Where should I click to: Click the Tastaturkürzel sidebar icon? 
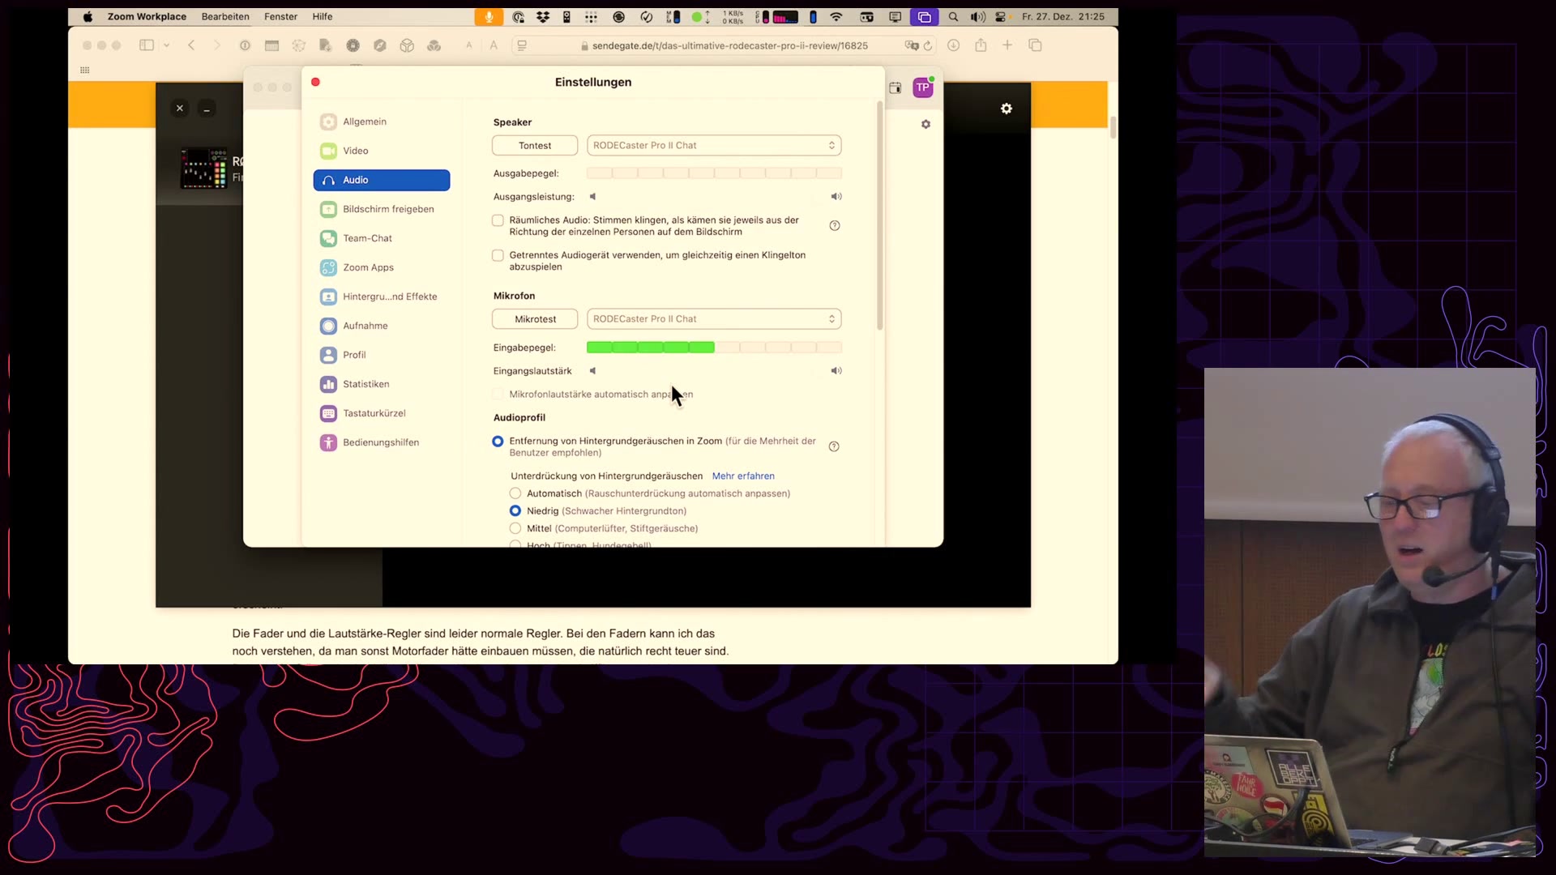pyautogui.click(x=328, y=413)
